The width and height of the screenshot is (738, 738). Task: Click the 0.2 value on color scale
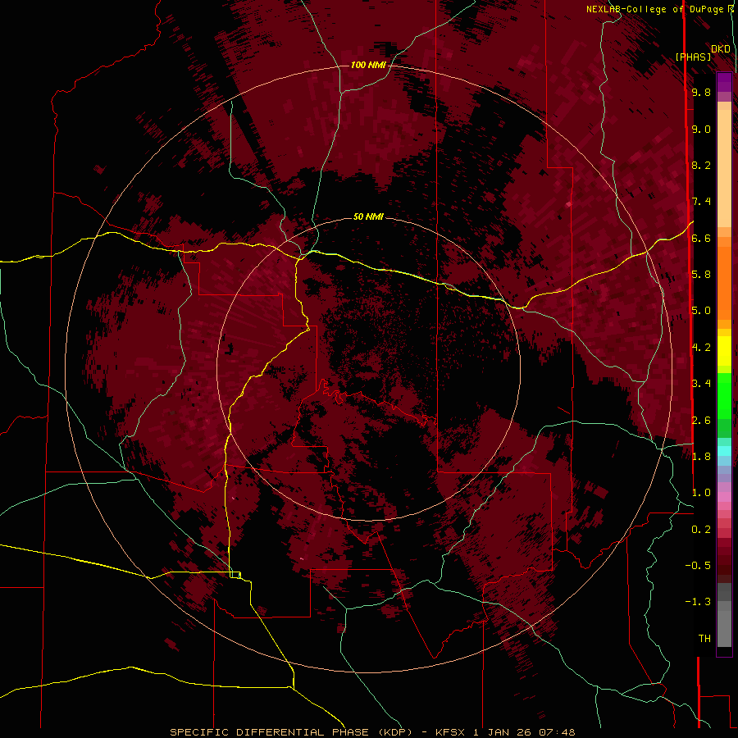tap(701, 530)
